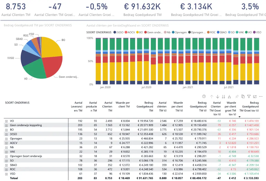Select VSO purple legend swatch
Screen dimensions: 266x181
pos(254,32)
